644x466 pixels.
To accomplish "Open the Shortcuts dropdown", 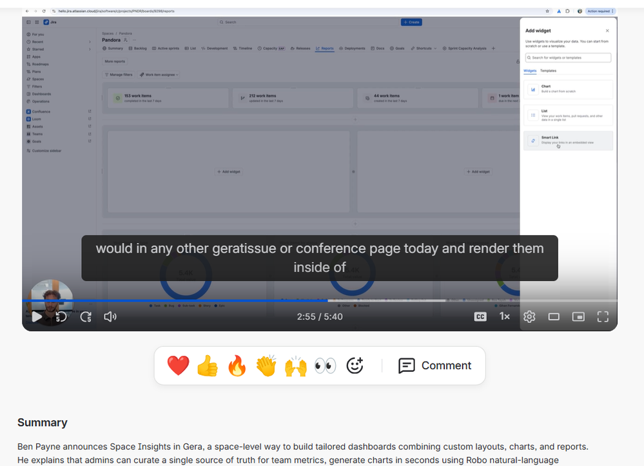I will (424, 48).
